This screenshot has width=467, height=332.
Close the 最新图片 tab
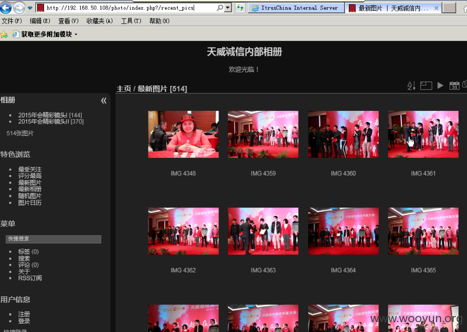coord(436,8)
